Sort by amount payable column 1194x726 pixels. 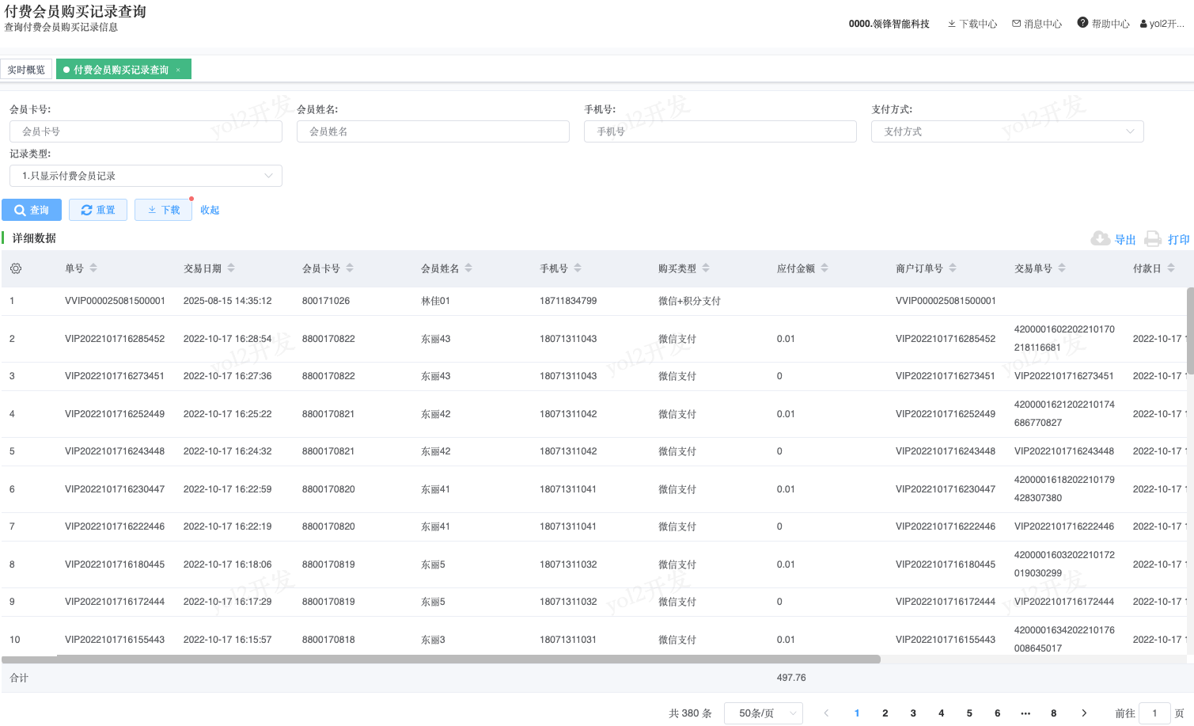824,268
